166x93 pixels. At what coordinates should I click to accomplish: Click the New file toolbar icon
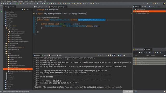pyautogui.click(x=2, y=4)
